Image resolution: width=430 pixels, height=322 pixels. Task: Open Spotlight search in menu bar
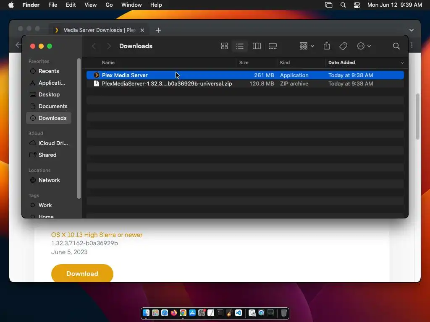coord(343,5)
